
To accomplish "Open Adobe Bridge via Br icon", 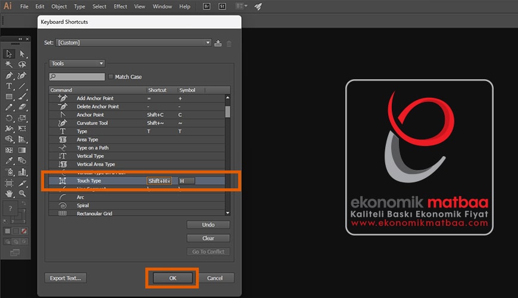I will [207, 7].
